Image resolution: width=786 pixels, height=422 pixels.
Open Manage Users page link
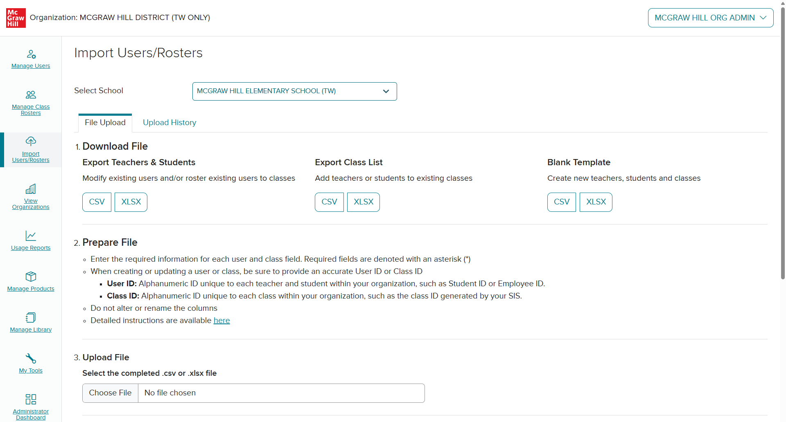click(31, 66)
